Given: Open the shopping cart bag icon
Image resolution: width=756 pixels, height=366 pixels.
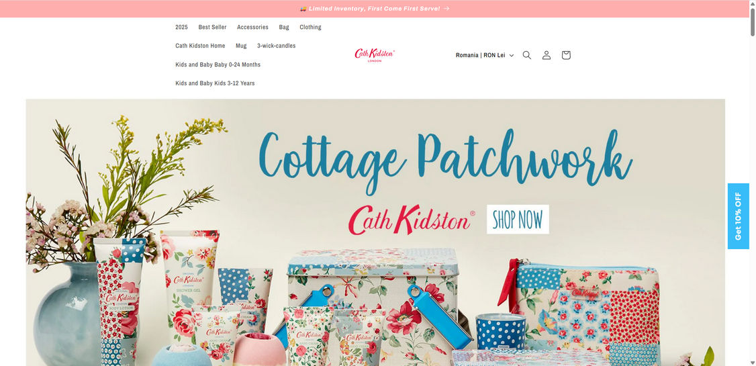Looking at the screenshot, I should [x=566, y=55].
